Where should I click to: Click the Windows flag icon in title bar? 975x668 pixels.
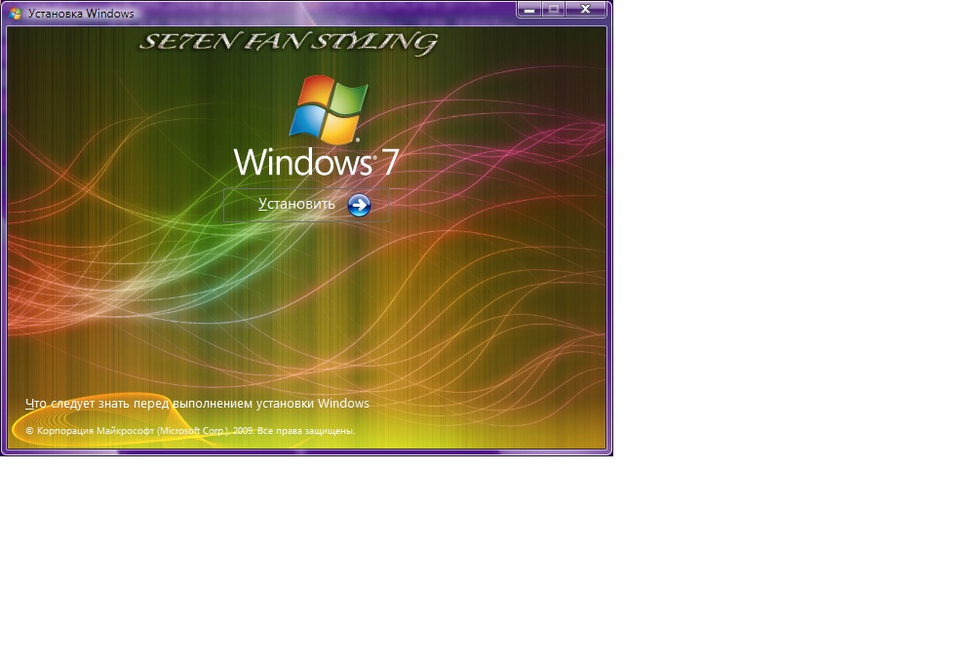16,13
